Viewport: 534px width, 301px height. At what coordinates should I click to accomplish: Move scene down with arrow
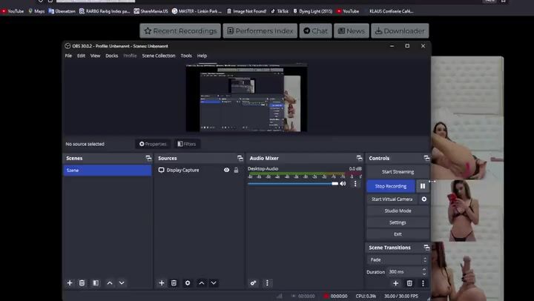122,283
